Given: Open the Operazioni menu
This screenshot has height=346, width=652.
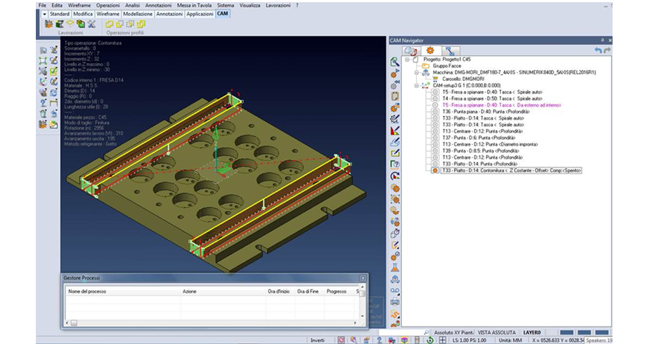Looking at the screenshot, I should coord(107,6).
